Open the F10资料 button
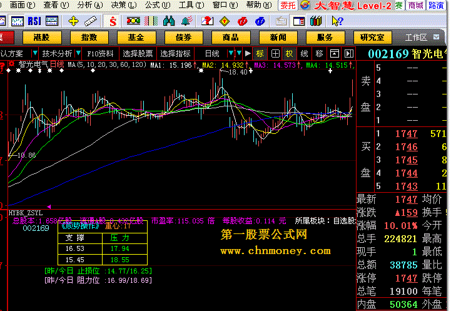 click(100, 54)
